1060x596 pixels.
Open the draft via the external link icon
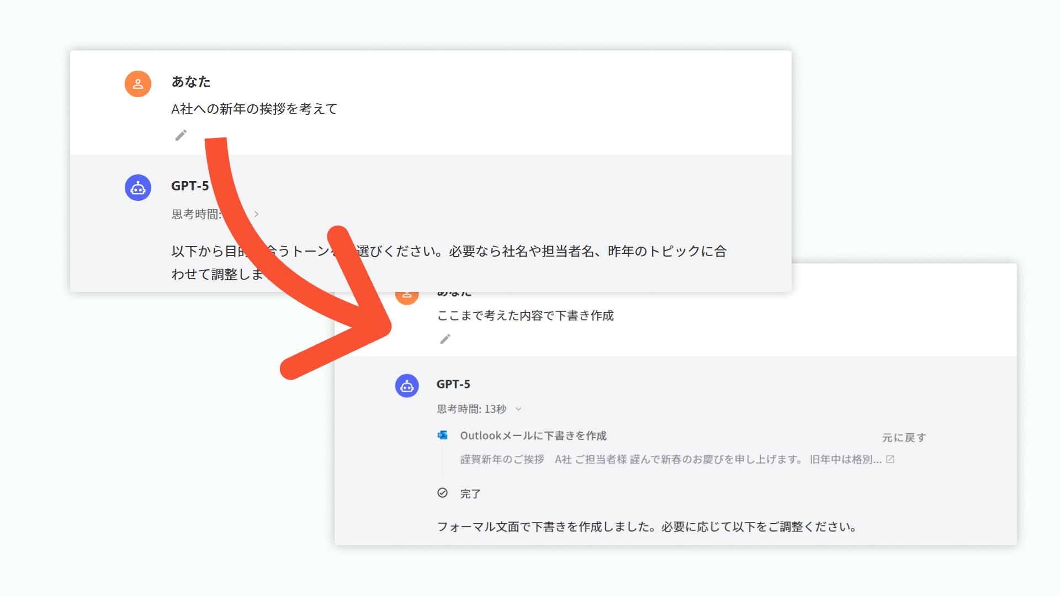pos(890,459)
